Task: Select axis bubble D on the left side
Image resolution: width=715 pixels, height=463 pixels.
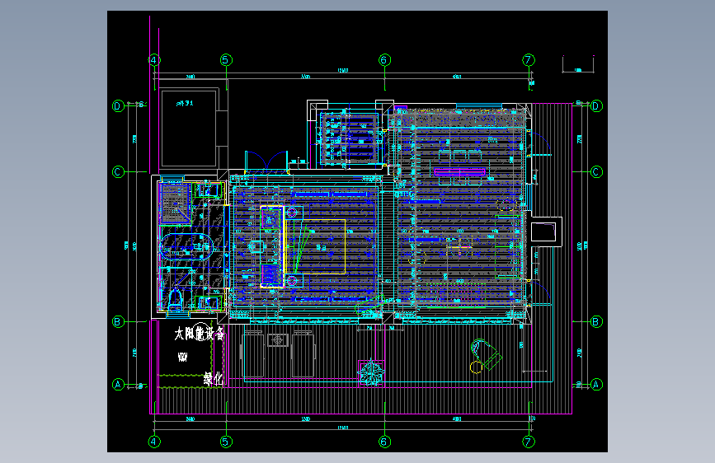Action: coord(118,105)
